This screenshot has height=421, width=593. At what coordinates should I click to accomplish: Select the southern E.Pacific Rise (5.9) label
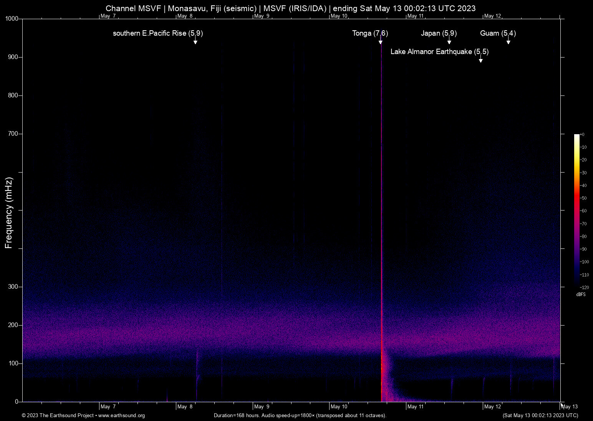coord(158,33)
